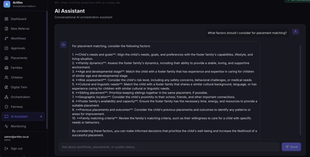Go to Digital Twin
The image size is (310, 157).
tap(23, 87)
